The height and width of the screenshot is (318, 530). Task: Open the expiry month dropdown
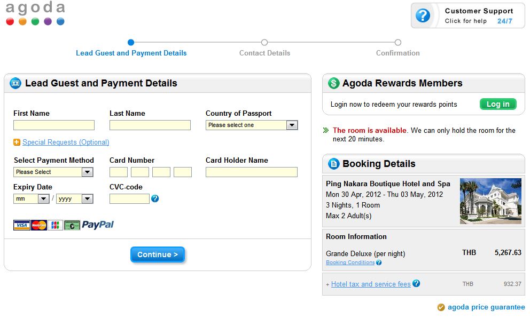pos(32,199)
